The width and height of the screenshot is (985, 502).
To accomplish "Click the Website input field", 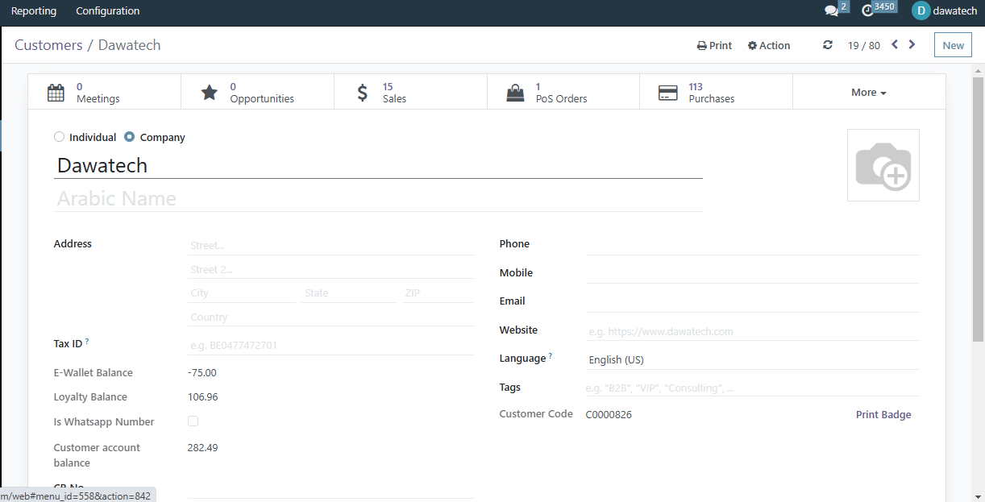I will tap(752, 331).
